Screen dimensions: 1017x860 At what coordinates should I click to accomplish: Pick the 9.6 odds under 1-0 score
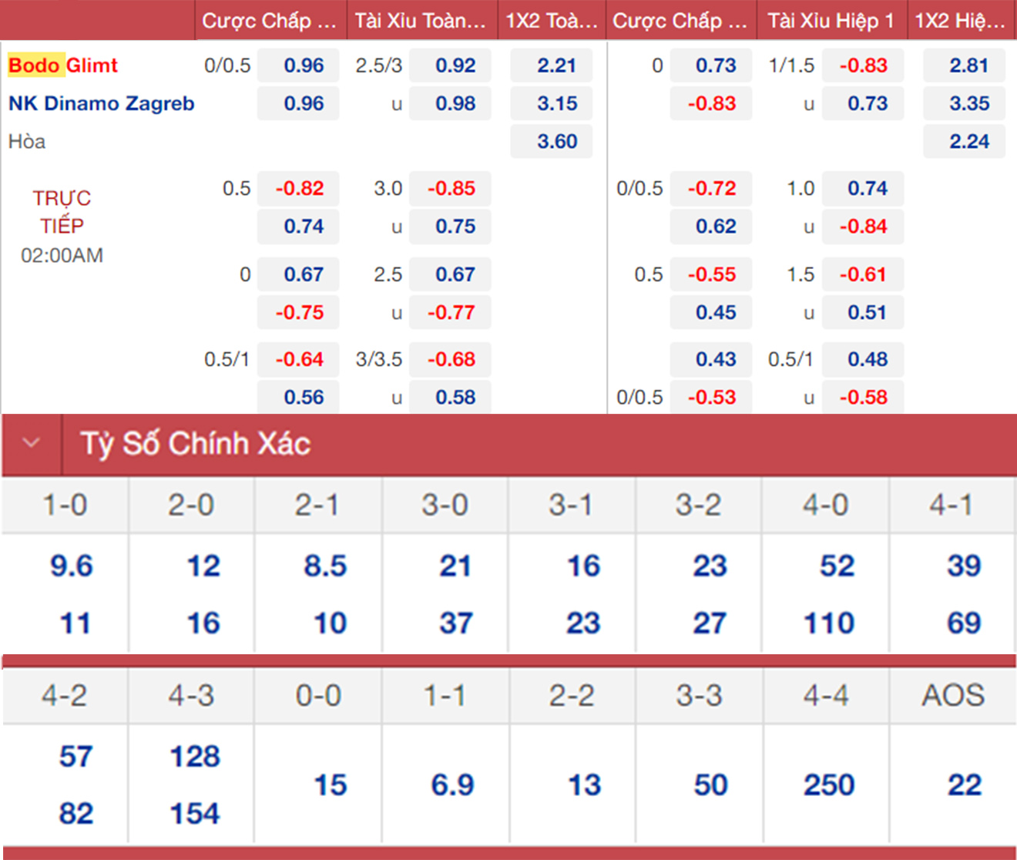72,566
